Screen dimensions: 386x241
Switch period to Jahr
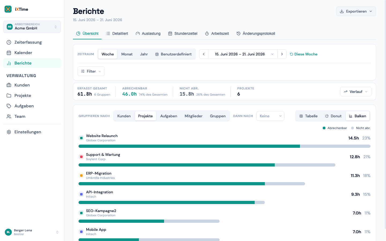coord(144,54)
